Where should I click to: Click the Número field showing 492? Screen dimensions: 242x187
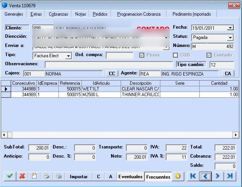coord(220,46)
